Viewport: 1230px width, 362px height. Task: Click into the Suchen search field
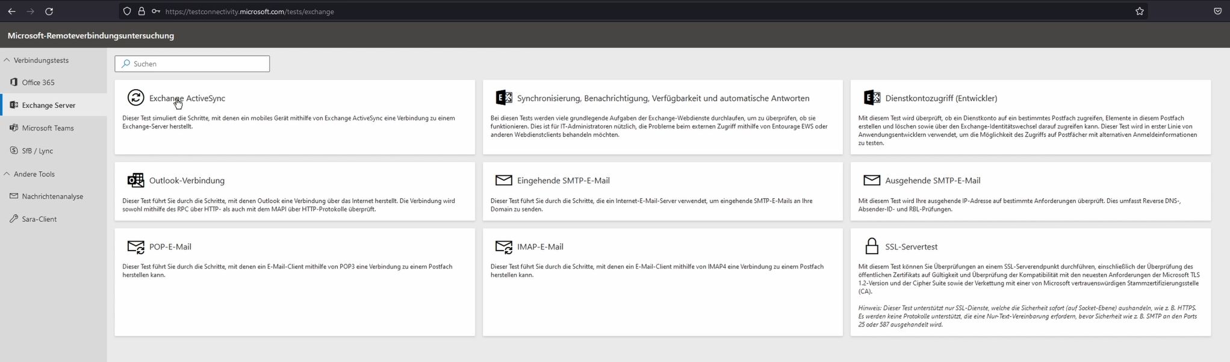(192, 63)
